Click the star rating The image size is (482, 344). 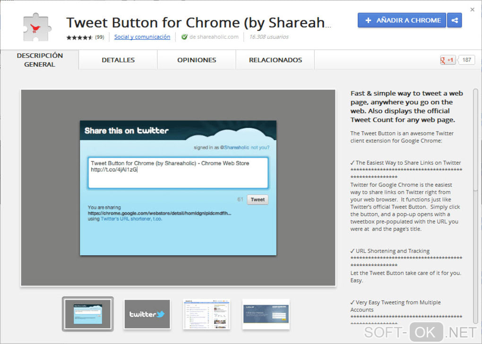(79, 37)
